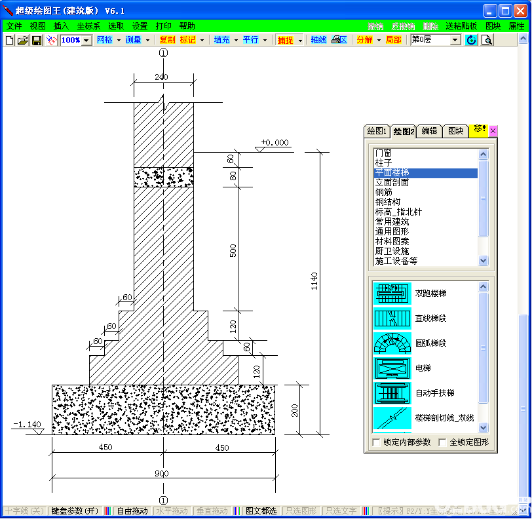
Task: Insert the 自动手扶梯 escalator icon
Action: coord(392,393)
